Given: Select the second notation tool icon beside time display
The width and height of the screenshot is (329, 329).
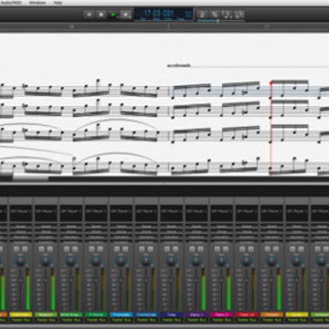Looking at the screenshot, I should tap(215, 15).
